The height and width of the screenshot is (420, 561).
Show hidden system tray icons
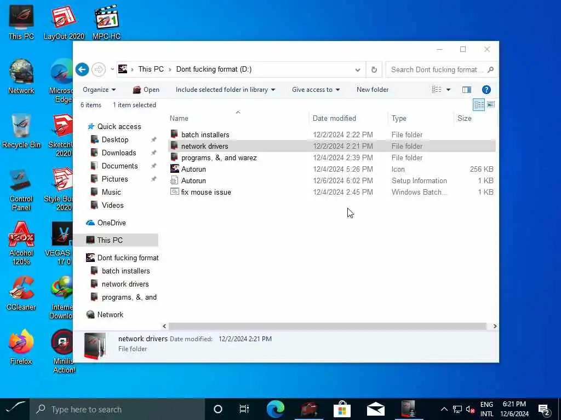(444, 409)
